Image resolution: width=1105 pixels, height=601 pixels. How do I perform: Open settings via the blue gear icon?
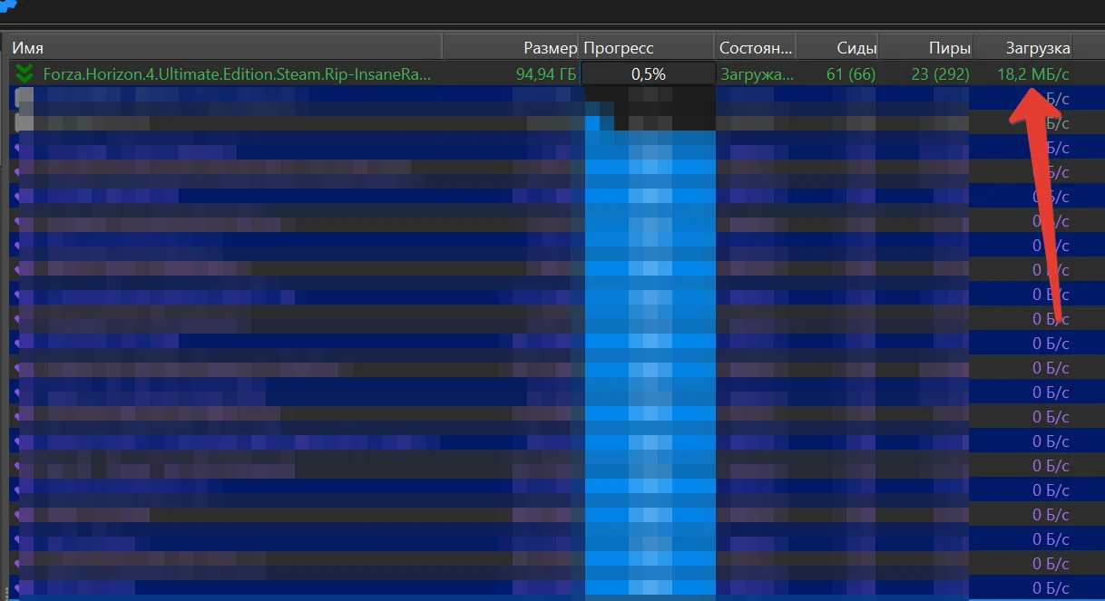pos(7,5)
